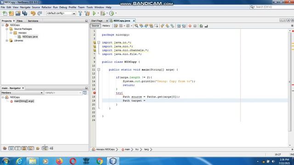Collapse the NIOCopy project tree node
This screenshot has height=165, width=294.
click(x=3, y=25)
